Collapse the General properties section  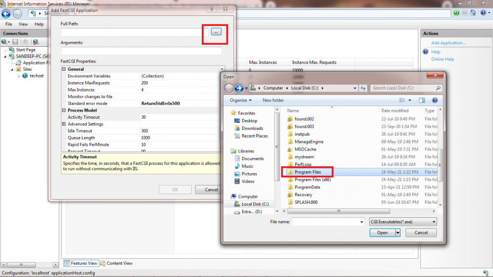64,69
